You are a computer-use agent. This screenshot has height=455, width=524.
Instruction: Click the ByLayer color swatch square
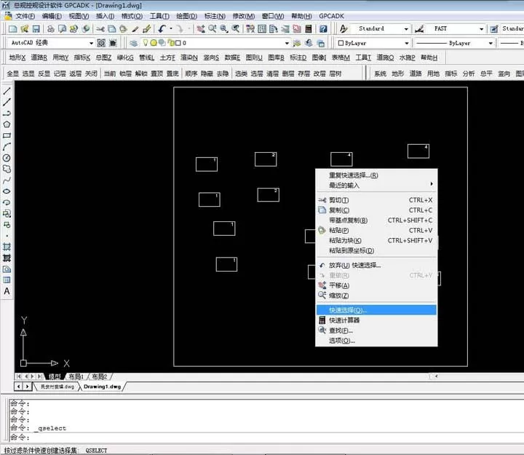point(341,43)
